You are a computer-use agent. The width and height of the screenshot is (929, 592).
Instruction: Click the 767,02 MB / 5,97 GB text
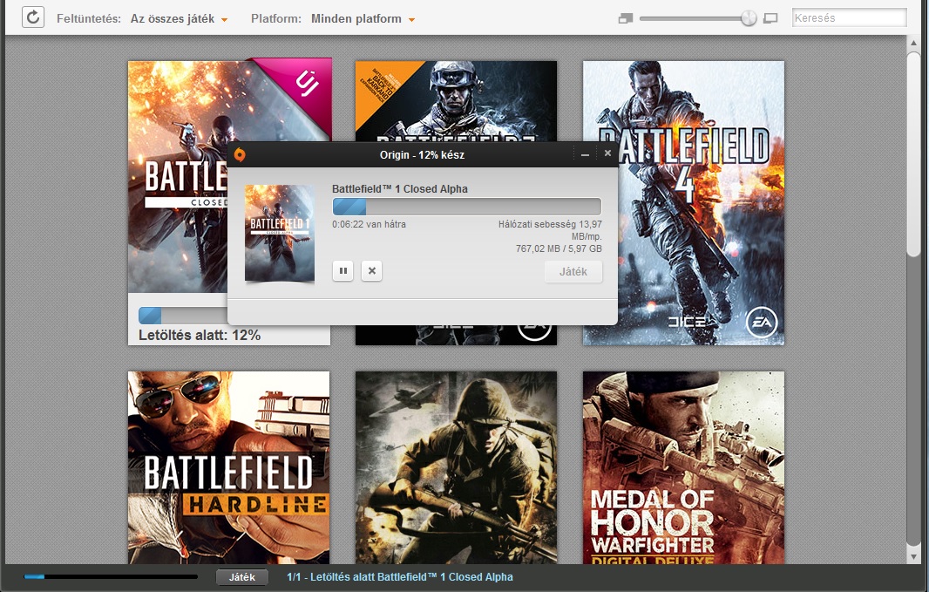[x=558, y=248]
